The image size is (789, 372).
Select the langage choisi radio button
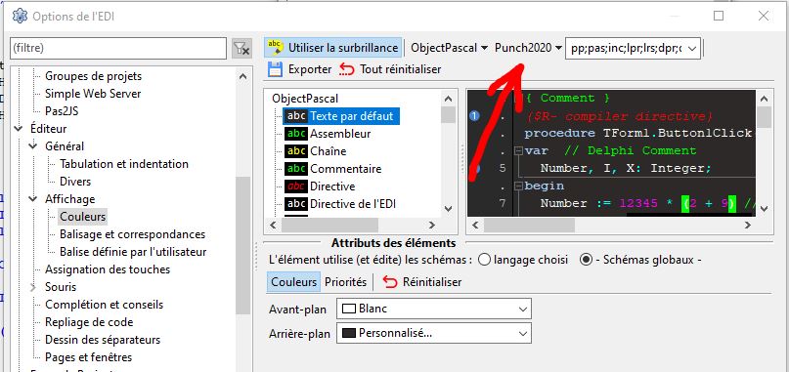point(484,260)
